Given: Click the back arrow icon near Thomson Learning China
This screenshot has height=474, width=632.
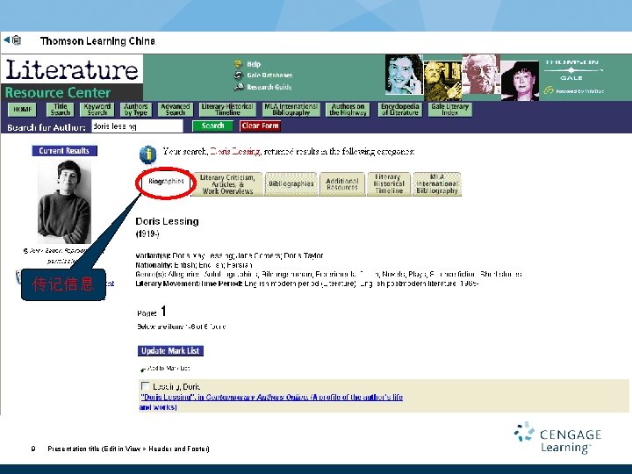Looking at the screenshot, I should click(6, 39).
